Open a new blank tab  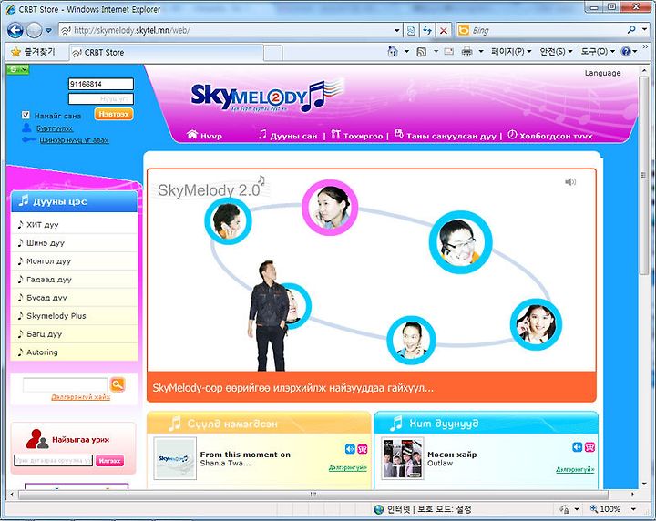point(273,53)
